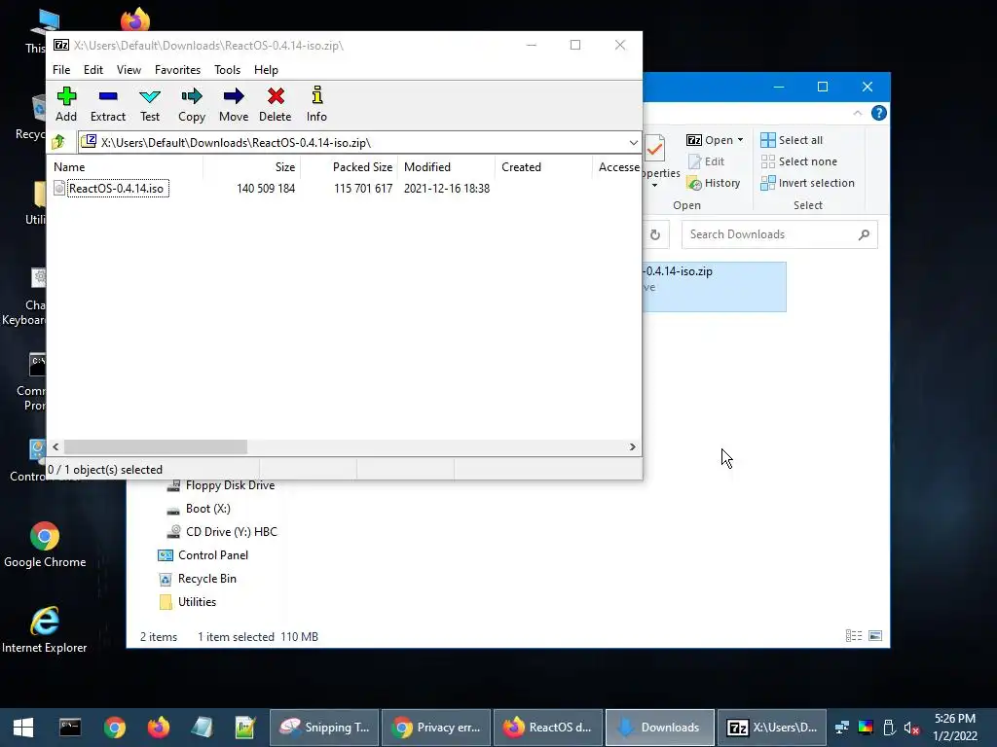Image resolution: width=997 pixels, height=747 pixels.
Task: Open Explorer help question mark
Action: 879,113
